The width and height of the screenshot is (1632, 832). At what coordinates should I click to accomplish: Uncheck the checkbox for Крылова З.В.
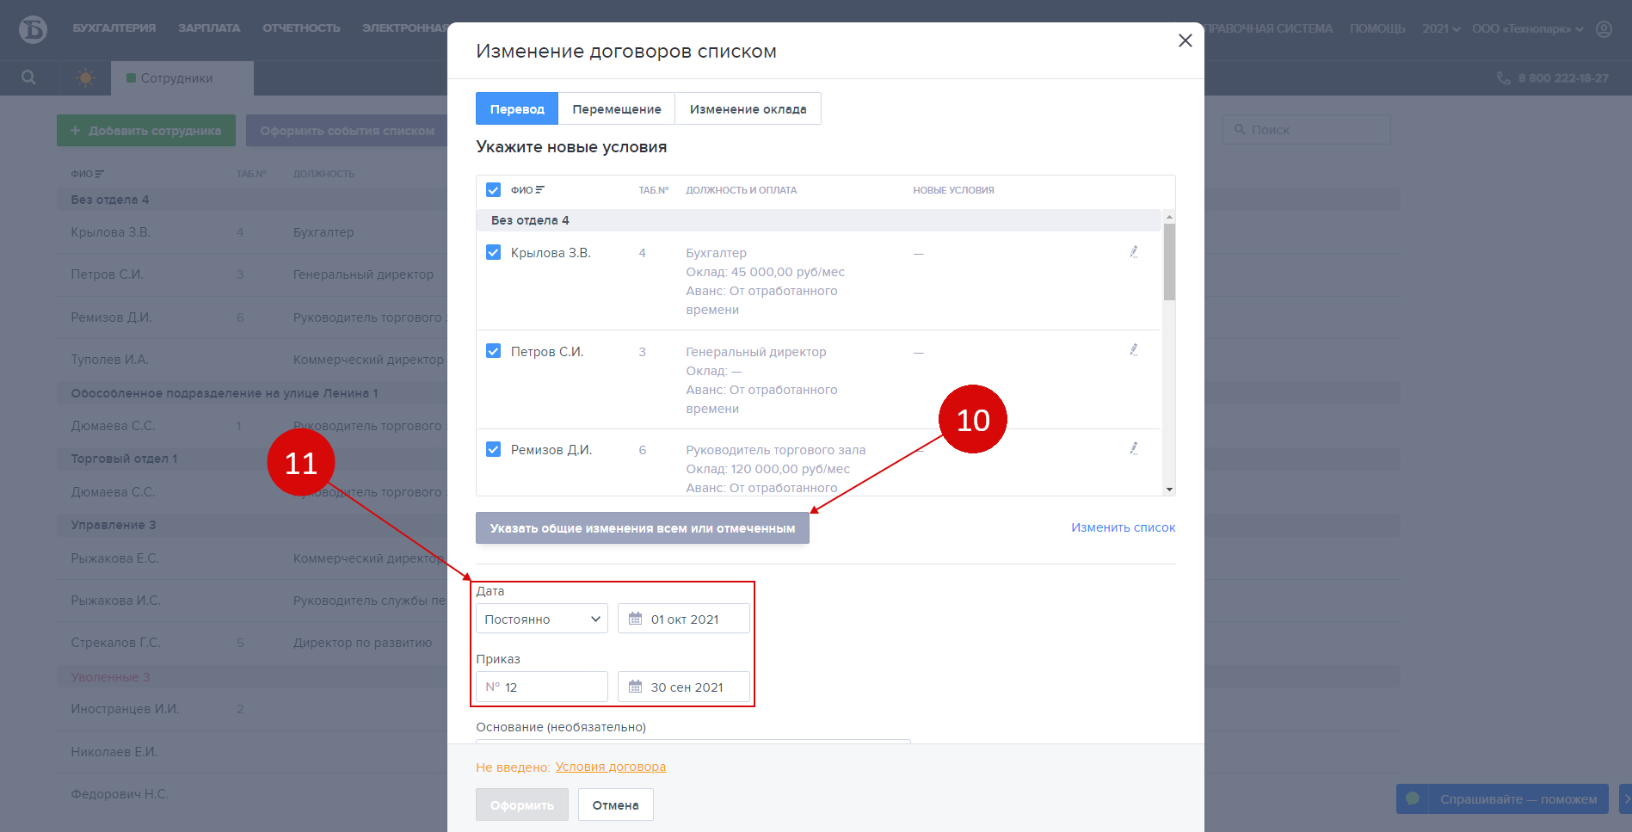(x=493, y=252)
